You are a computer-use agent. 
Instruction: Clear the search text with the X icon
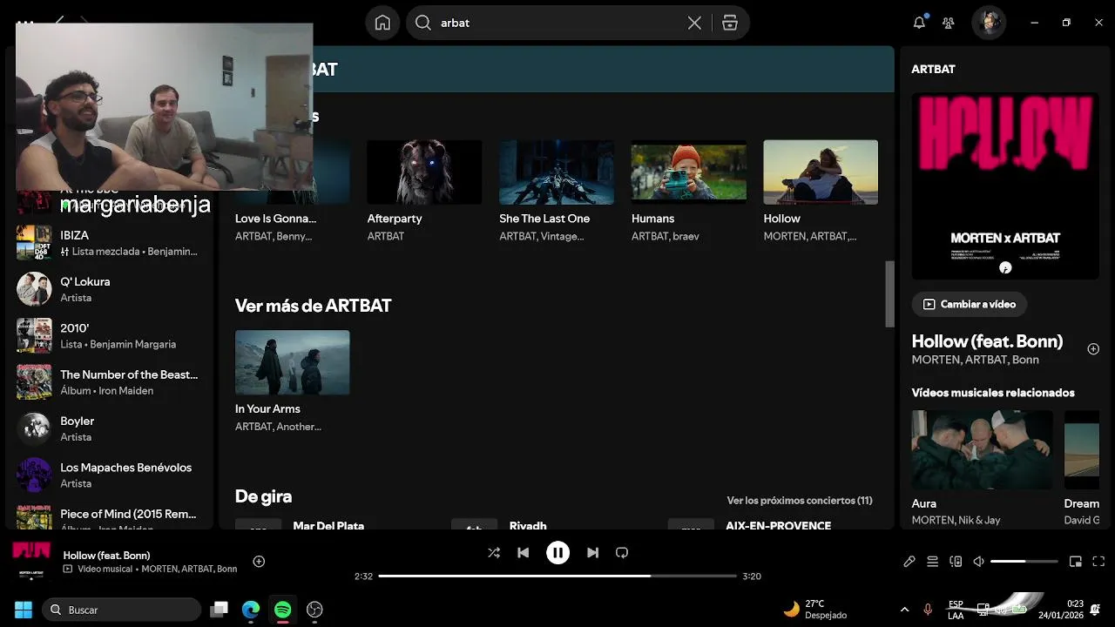coord(694,23)
